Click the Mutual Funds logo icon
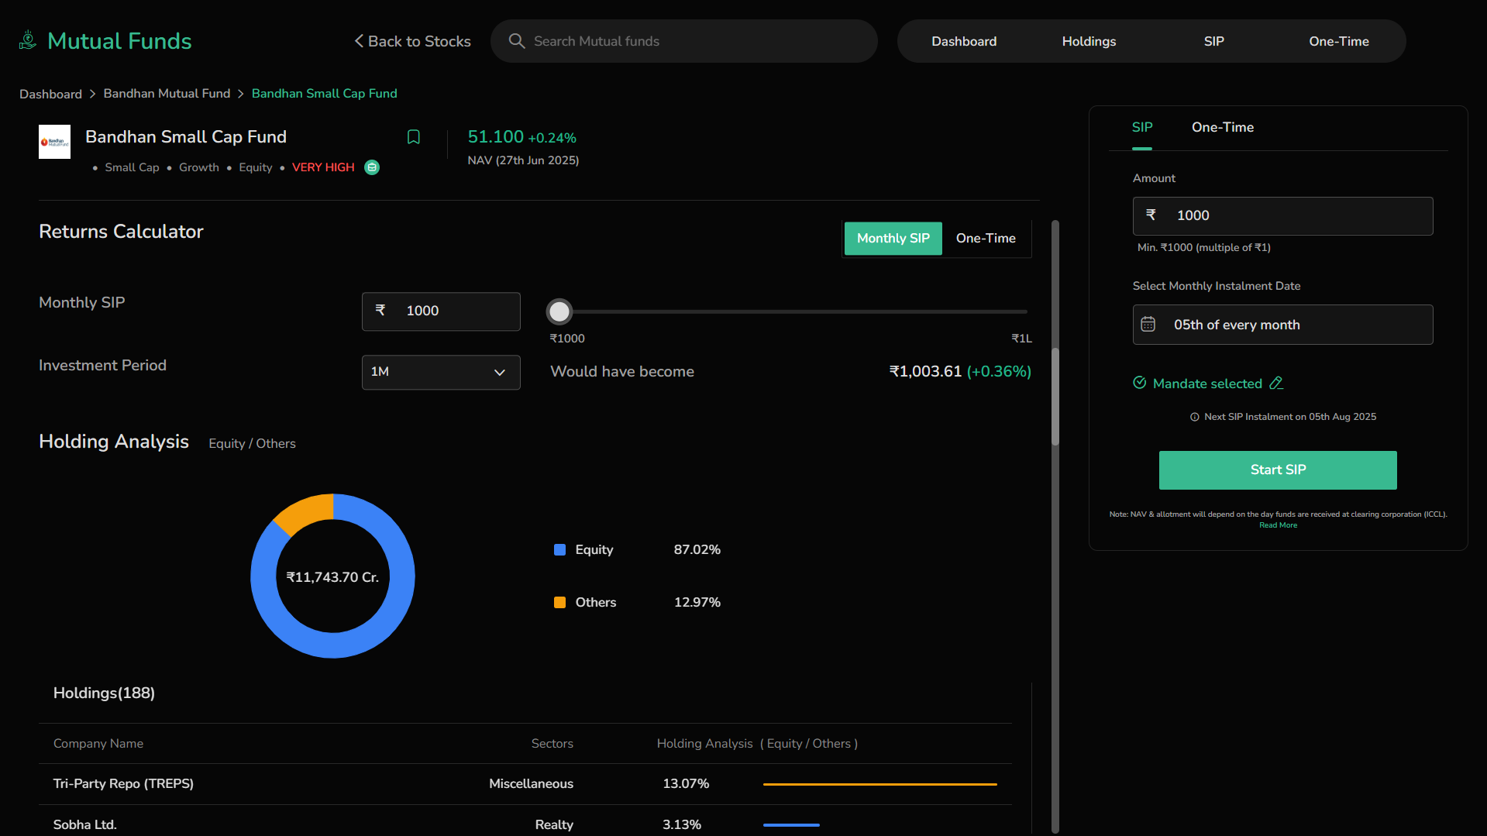This screenshot has width=1487, height=836. click(x=28, y=40)
